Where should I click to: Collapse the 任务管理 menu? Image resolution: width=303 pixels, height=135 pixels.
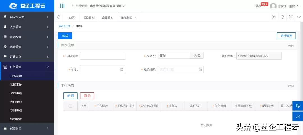click(x=48, y=67)
